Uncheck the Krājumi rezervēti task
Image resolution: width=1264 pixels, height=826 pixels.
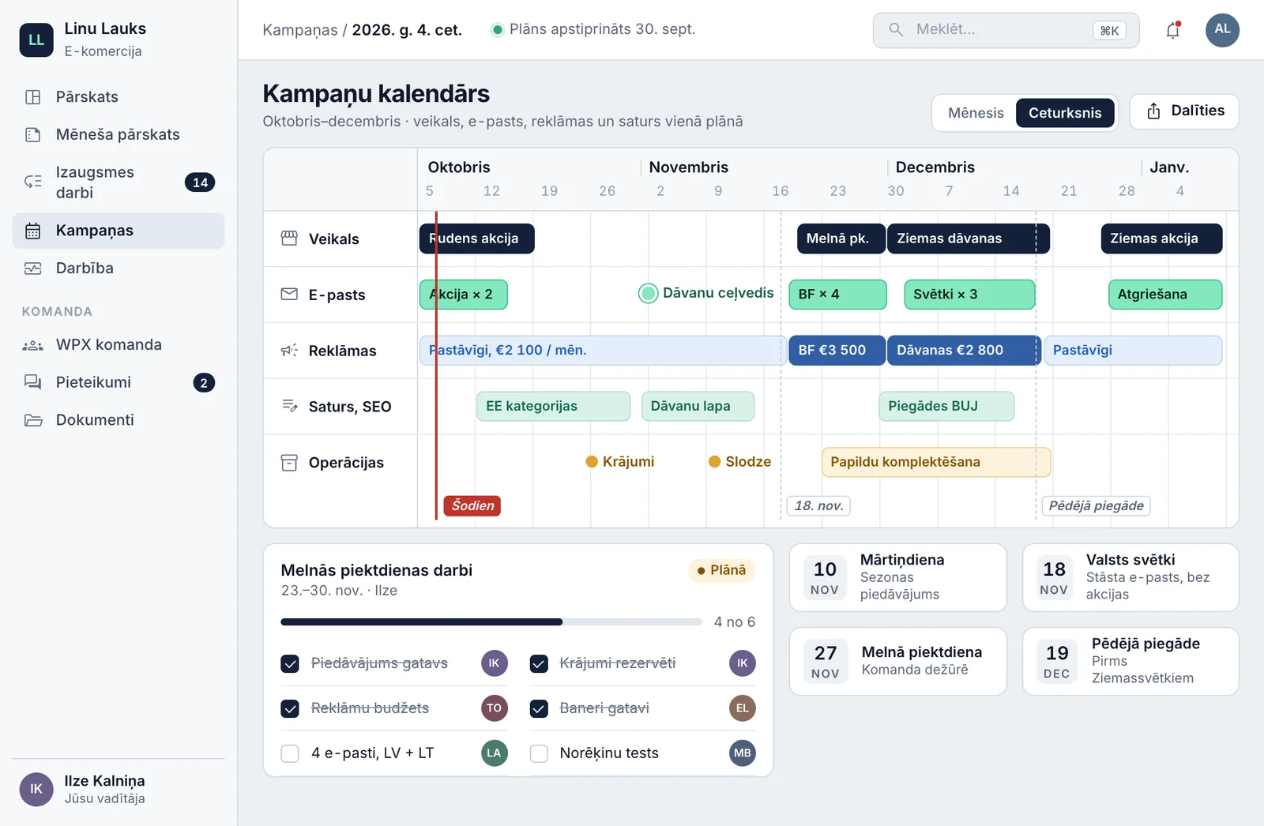click(x=539, y=663)
